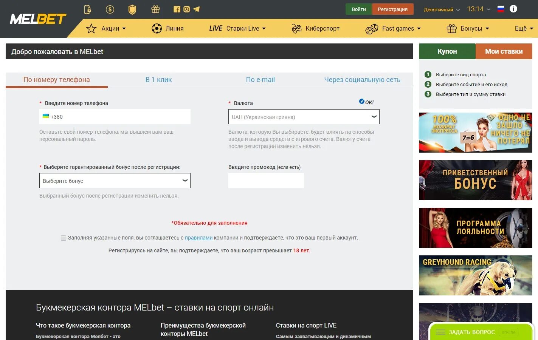The image size is (538, 340).
Task: Tick the rules agreement checkbox
Action: coord(64,238)
